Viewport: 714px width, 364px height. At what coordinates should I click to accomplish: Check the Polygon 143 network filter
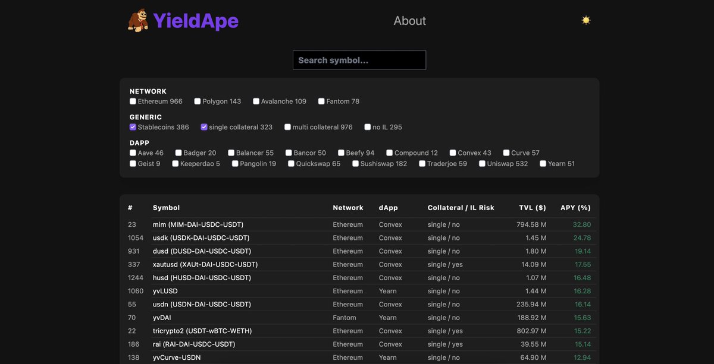coord(198,102)
